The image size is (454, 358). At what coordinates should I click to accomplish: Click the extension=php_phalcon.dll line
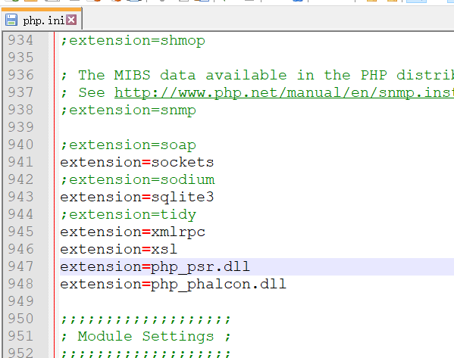(x=173, y=285)
